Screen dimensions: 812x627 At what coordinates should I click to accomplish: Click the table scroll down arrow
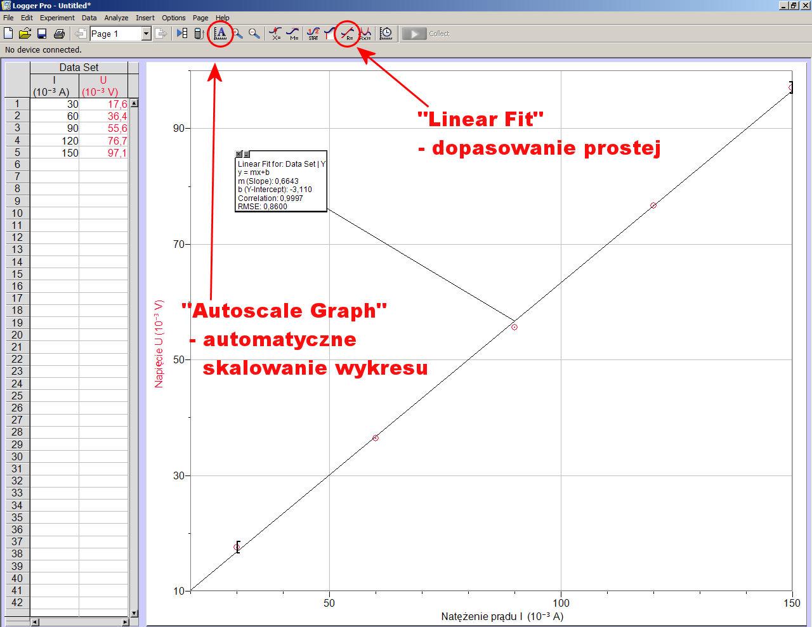pyautogui.click(x=134, y=613)
